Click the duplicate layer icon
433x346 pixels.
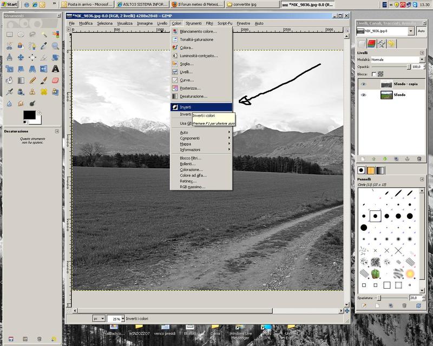click(x=396, y=159)
